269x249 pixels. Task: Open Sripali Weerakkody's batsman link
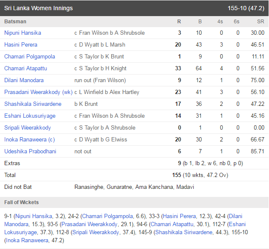click(27, 127)
